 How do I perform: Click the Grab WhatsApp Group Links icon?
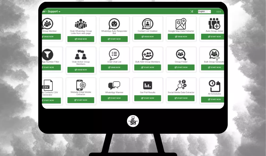81,24
